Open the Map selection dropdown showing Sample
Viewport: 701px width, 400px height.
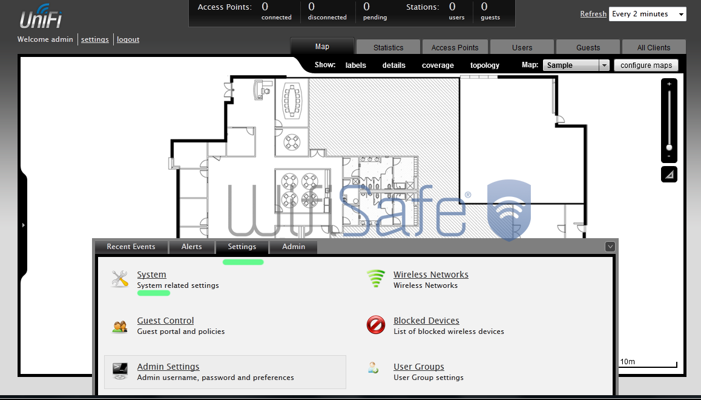coord(576,65)
